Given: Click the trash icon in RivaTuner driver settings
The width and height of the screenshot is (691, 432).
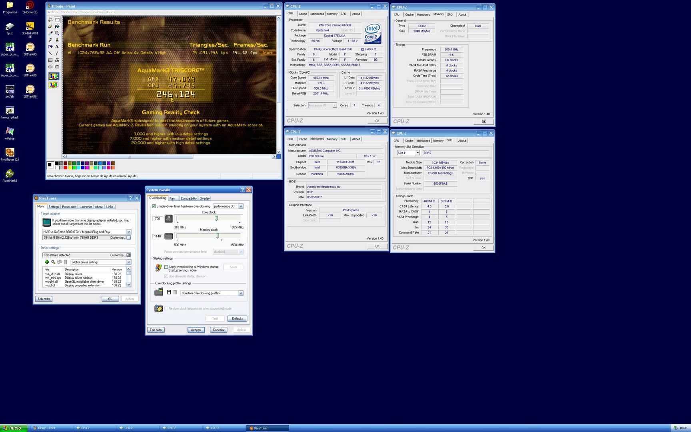Looking at the screenshot, I should [x=66, y=262].
